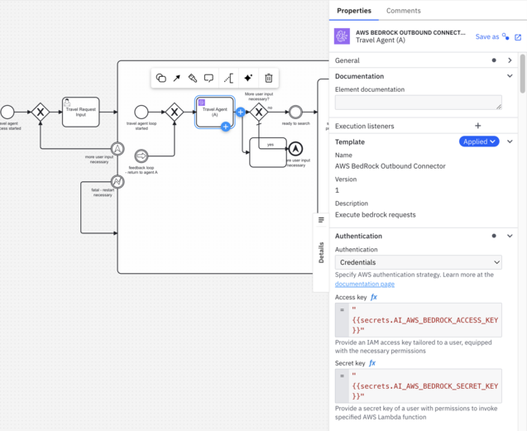The width and height of the screenshot is (527, 431).
Task: Switch to the Comments tab
Action: tap(404, 11)
